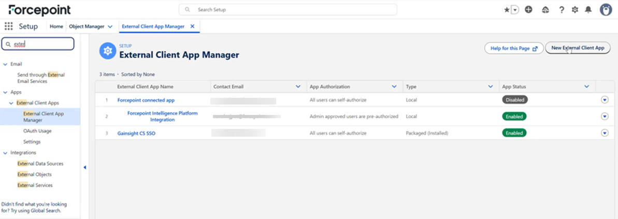
Task: Open the Forcepoint connected app link
Action: pyautogui.click(x=146, y=100)
